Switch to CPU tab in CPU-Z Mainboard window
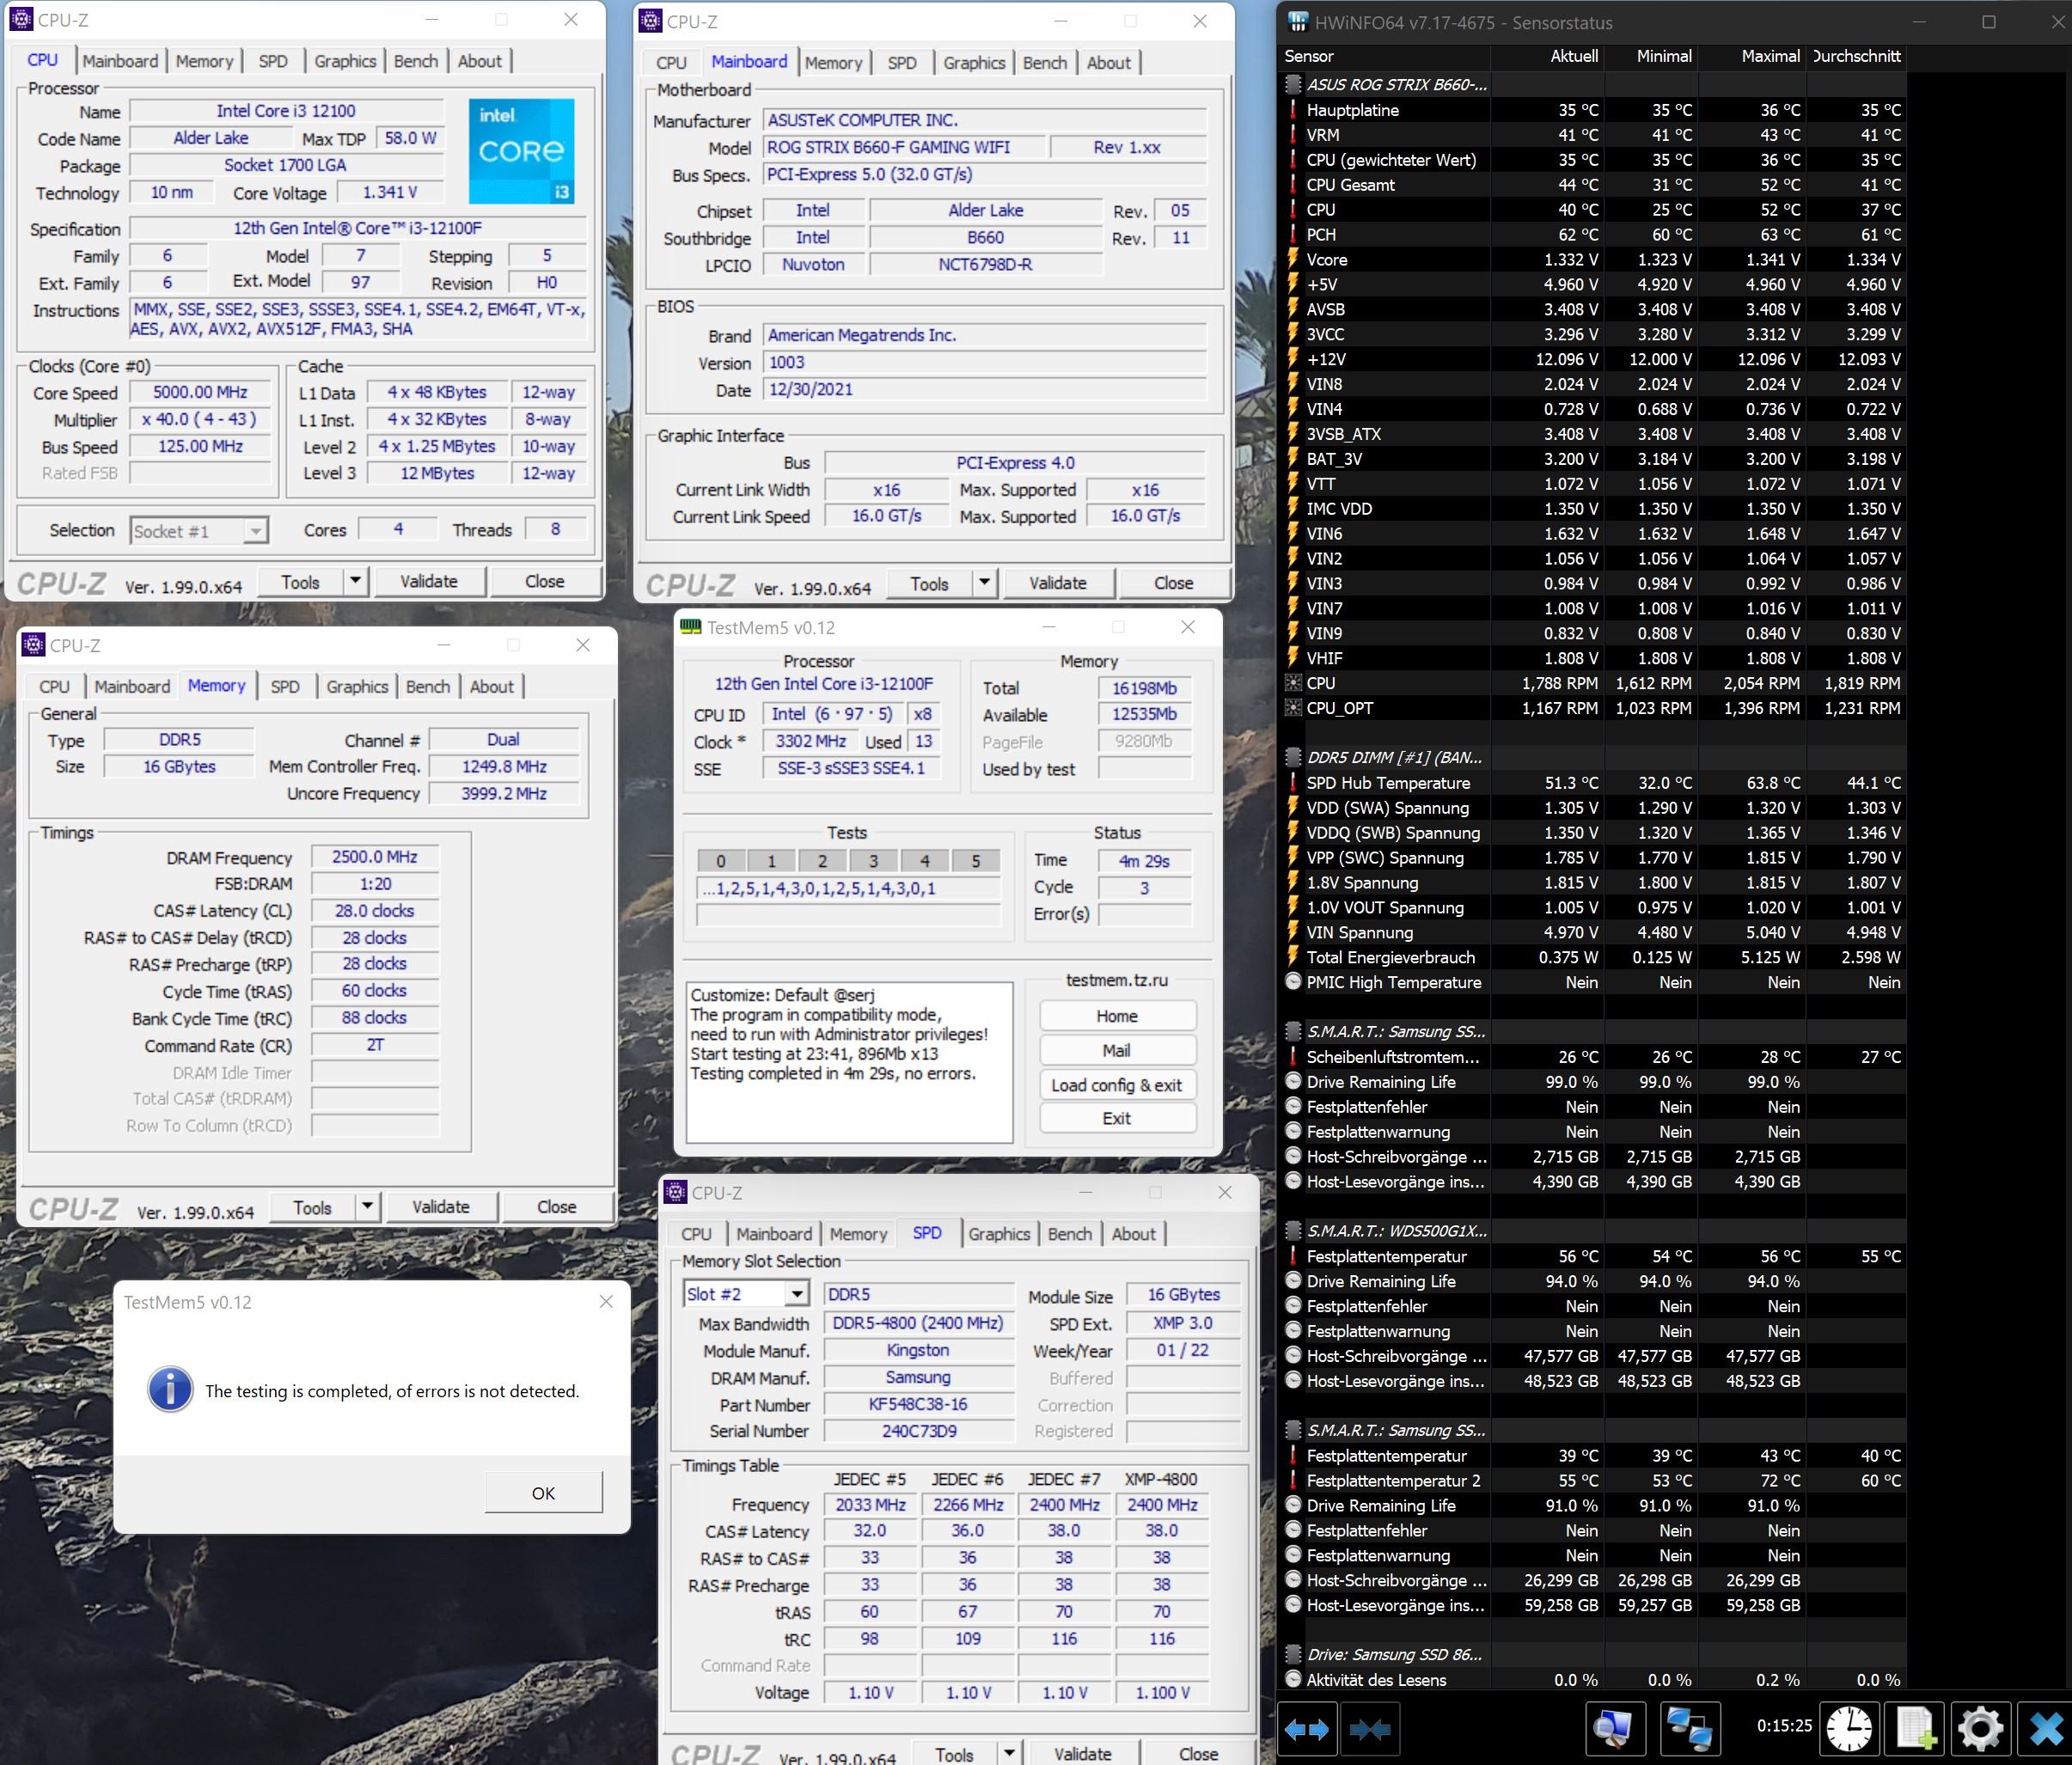Viewport: 2072px width, 1765px height. (671, 63)
